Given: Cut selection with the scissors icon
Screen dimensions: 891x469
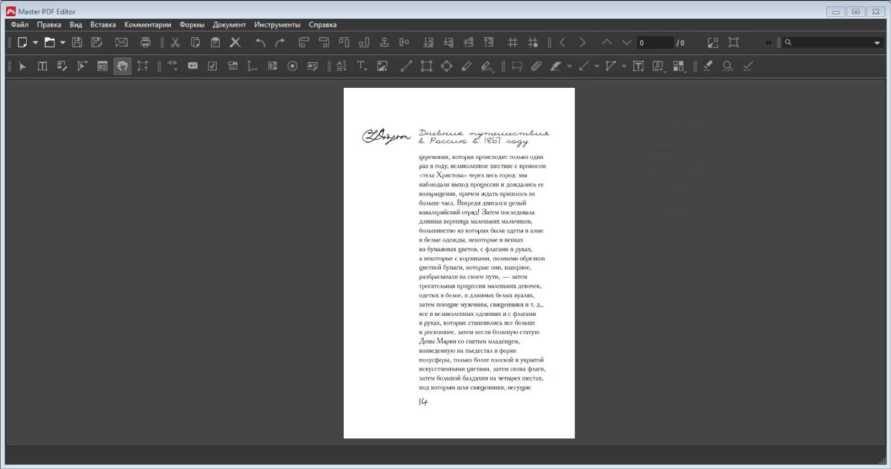Looking at the screenshot, I should coord(175,42).
